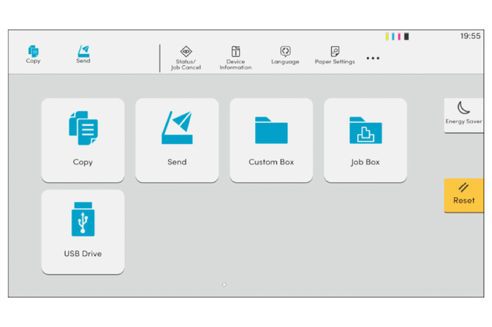The image size is (492, 327).
Task: Tap the Send shortcut in the top bar
Action: click(84, 55)
